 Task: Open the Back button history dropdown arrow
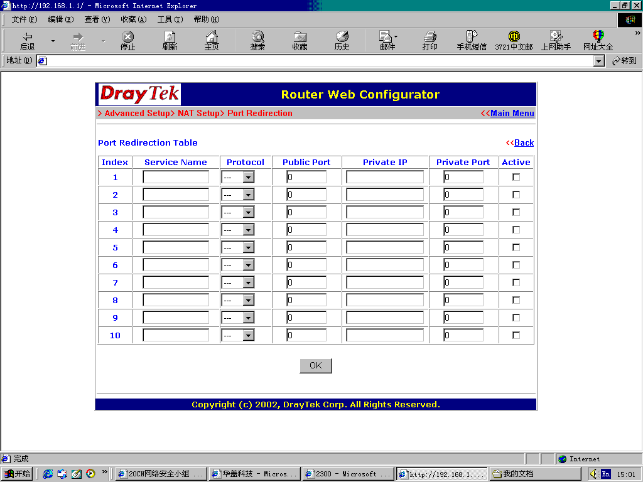point(53,41)
